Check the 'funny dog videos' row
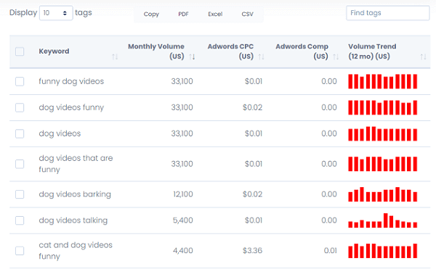The width and height of the screenshot is (436, 269). pos(20,81)
